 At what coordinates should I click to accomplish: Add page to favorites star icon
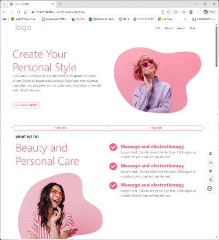tap(168, 12)
